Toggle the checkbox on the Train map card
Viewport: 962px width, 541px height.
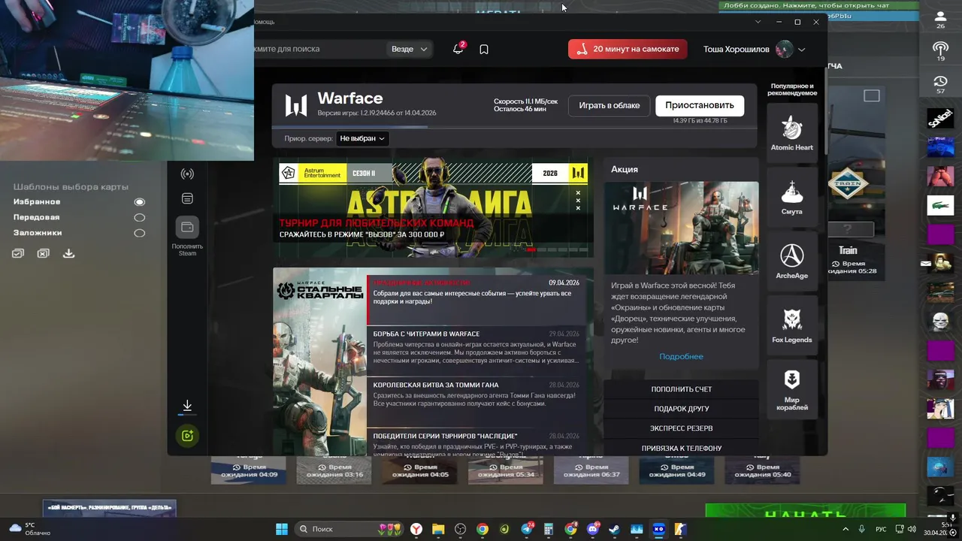(x=872, y=95)
